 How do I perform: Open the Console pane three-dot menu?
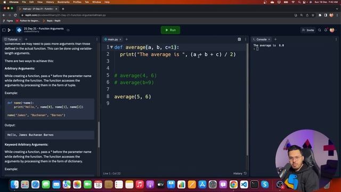(336, 39)
